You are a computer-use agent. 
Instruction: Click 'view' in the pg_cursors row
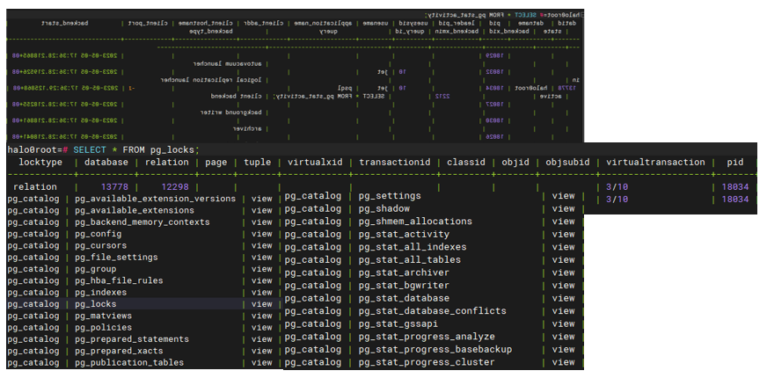pyautogui.click(x=262, y=246)
